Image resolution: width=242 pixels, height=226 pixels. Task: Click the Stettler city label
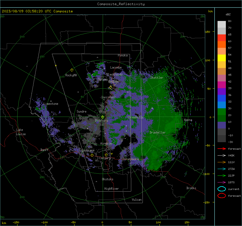157,78
